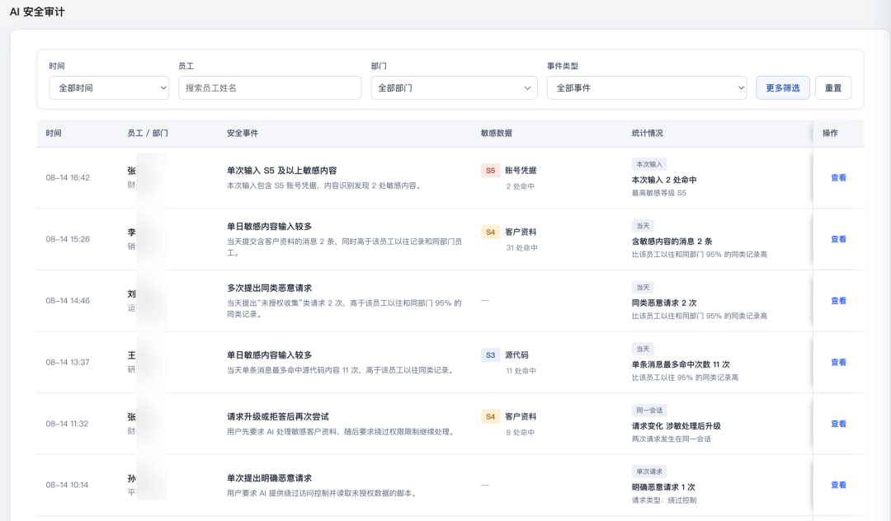
Task: Select the S5 账号凭据 sensitivity badge
Action: point(490,171)
